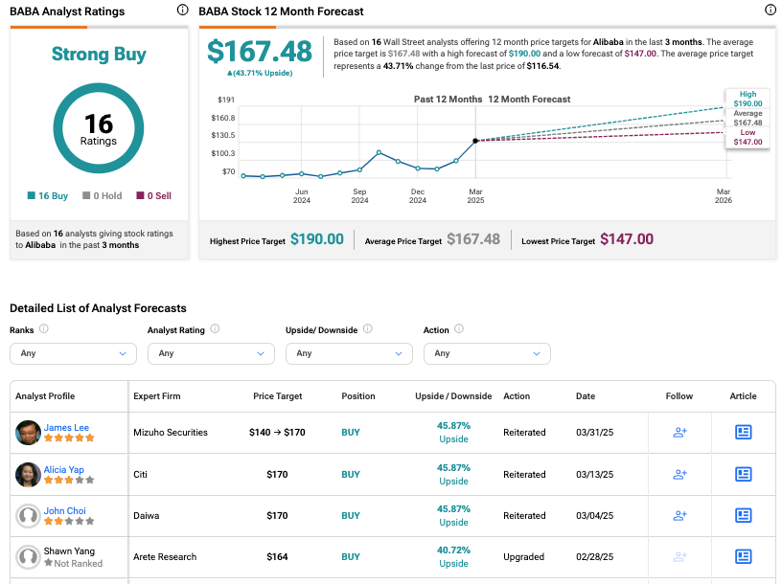Click the Analyst Profile column header
Image resolution: width=782 pixels, height=584 pixels.
pyautogui.click(x=45, y=396)
